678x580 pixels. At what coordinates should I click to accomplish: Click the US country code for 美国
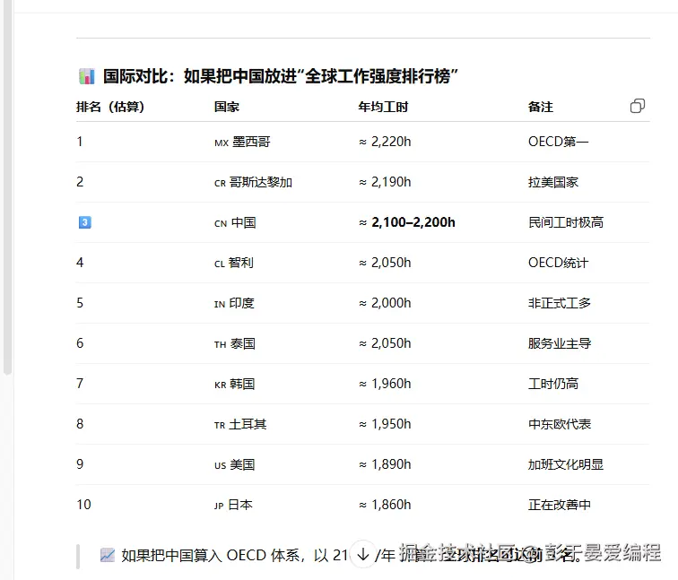point(221,465)
